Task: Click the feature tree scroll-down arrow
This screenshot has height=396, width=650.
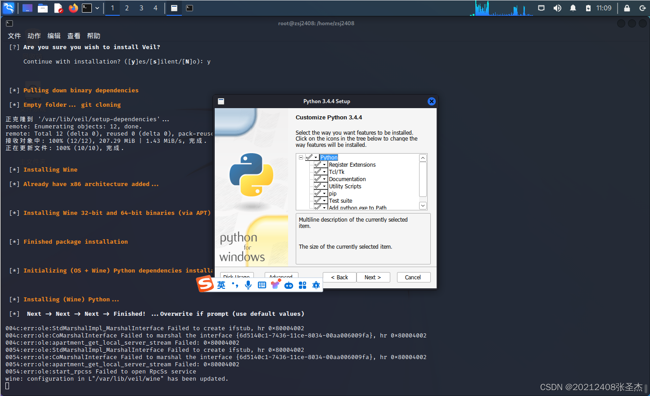Action: click(423, 205)
